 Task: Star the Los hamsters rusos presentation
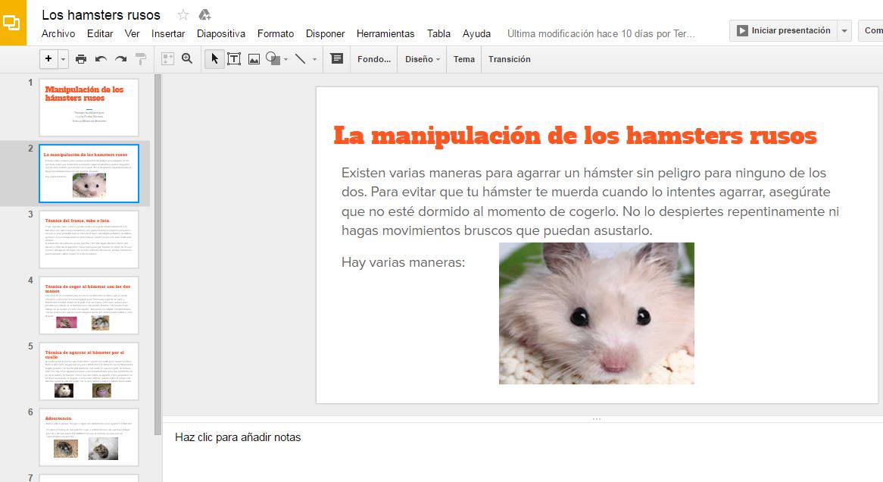[x=183, y=14]
